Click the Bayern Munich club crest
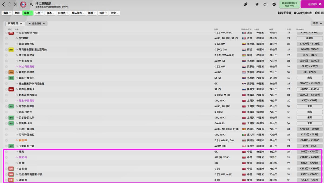324x183 pixels. (23, 4)
